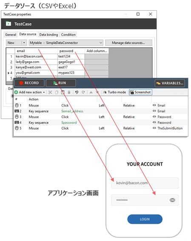Screen dimensions: 191x241
Task: Click the password input field in login form
Action: pyautogui.click(x=145, y=200)
